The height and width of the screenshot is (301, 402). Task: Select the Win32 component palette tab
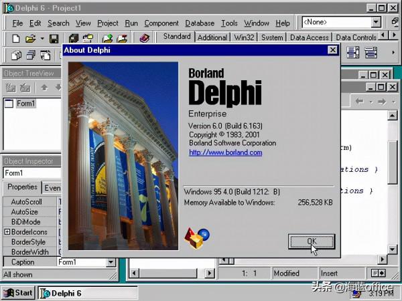pyautogui.click(x=244, y=37)
